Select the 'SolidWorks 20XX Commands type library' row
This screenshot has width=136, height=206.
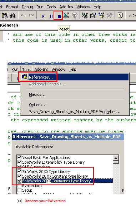pyautogui.click(x=67, y=181)
